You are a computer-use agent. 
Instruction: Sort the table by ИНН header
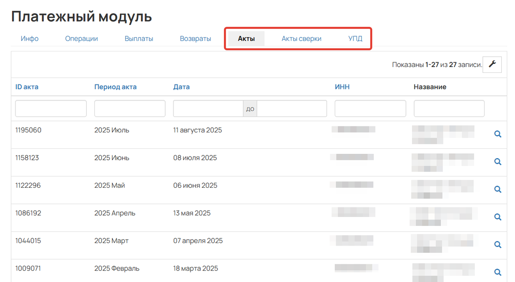tap(342, 87)
